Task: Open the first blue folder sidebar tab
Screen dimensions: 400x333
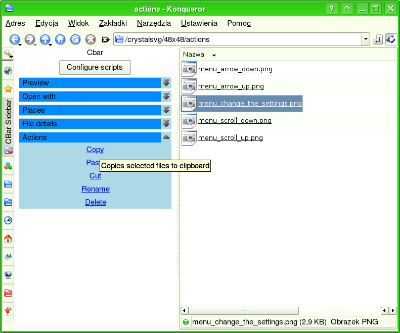Action: [x=8, y=184]
